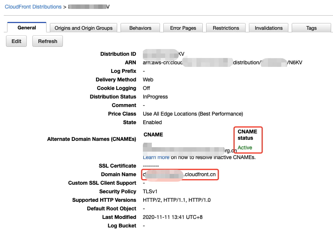Screen dimensions: 333x236
Task: Click the SSL Certificate label
Action: click(x=118, y=166)
